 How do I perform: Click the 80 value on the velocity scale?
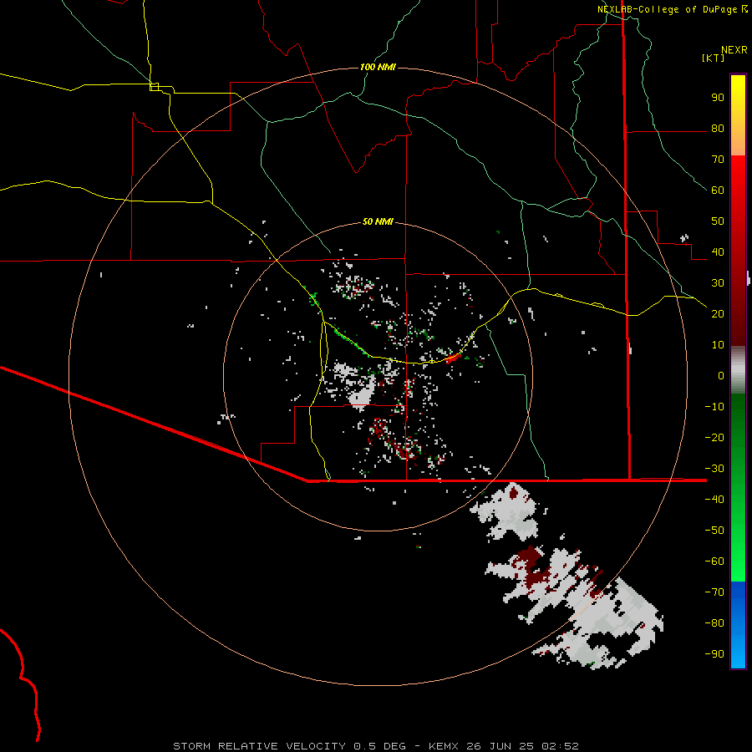[718, 128]
